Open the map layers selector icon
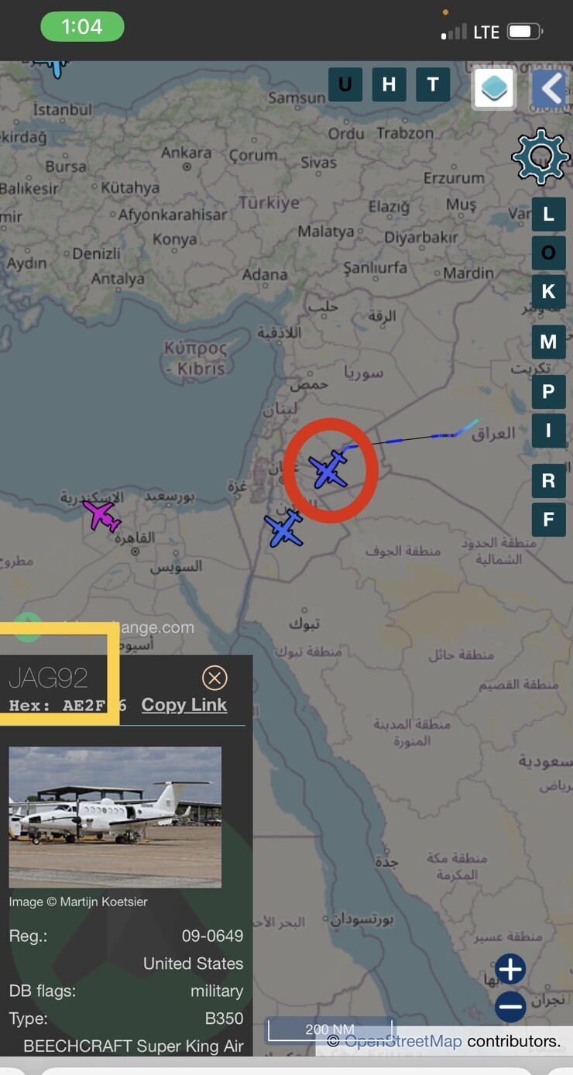This screenshot has width=573, height=1075. tap(494, 89)
